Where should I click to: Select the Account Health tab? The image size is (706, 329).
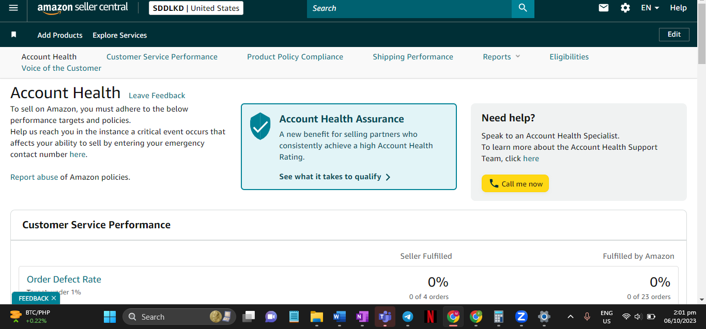49,57
